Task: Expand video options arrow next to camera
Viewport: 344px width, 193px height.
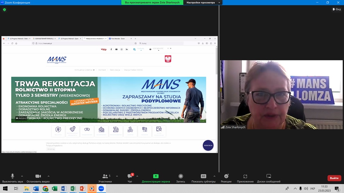Action: pos(48,176)
